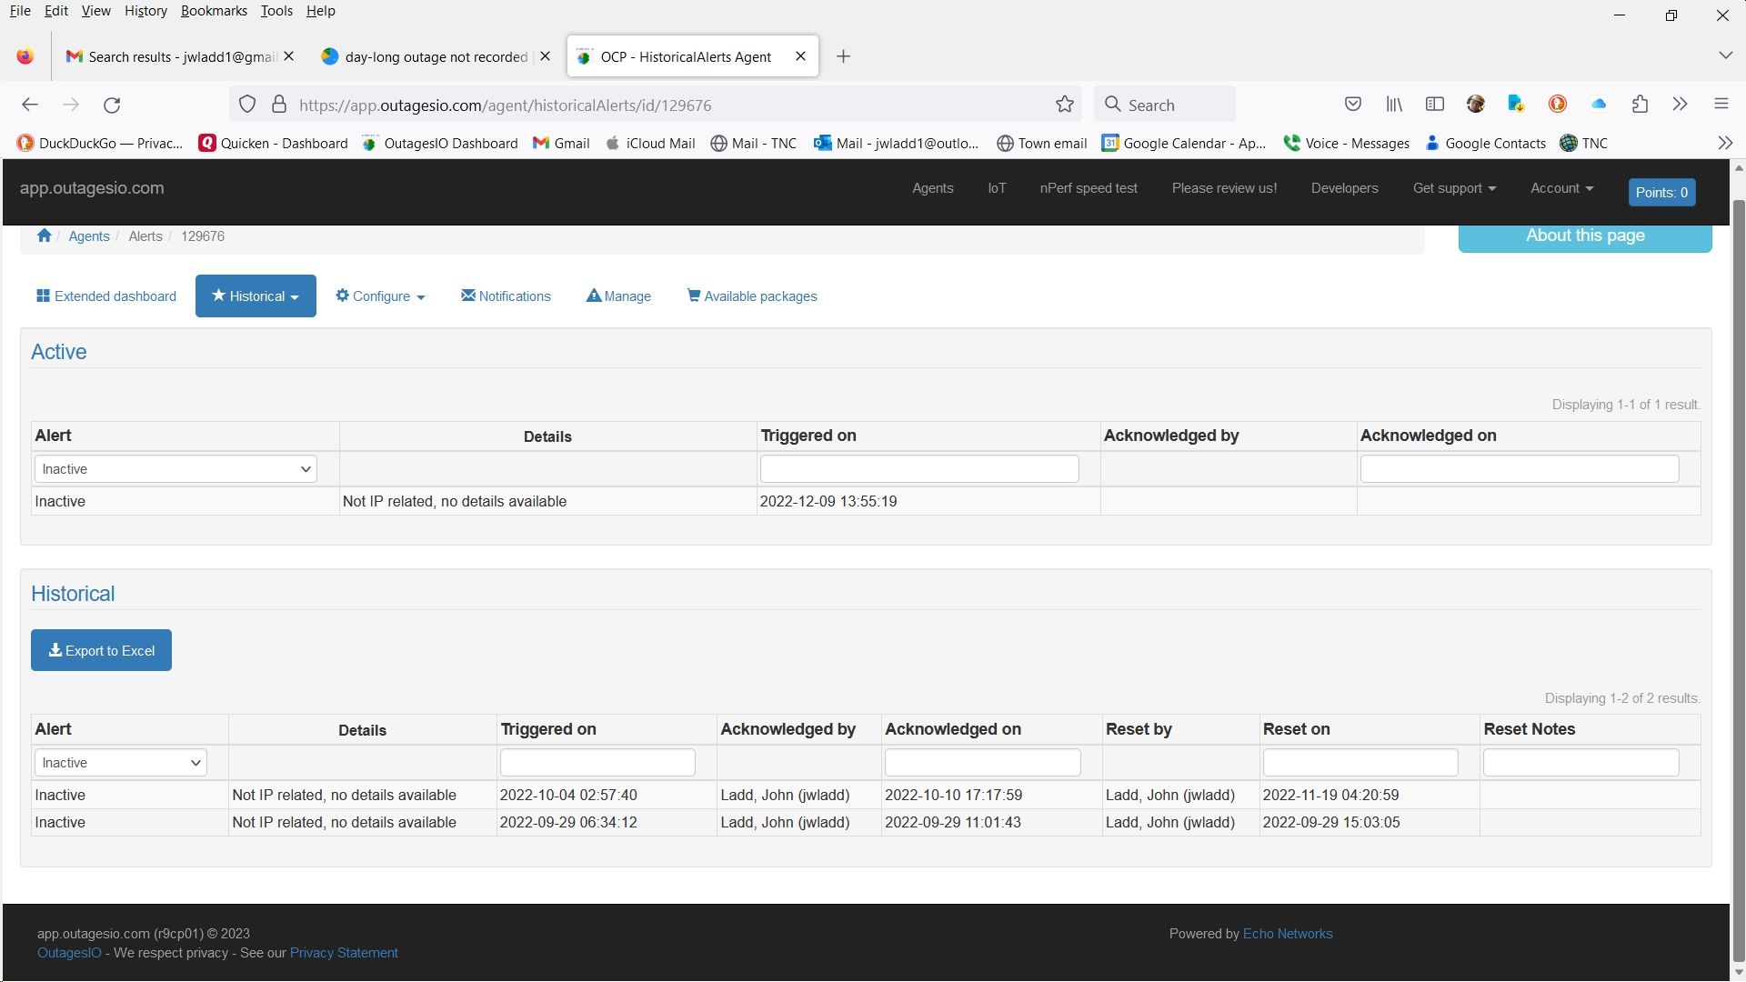Click the site padlock icon

point(279,105)
